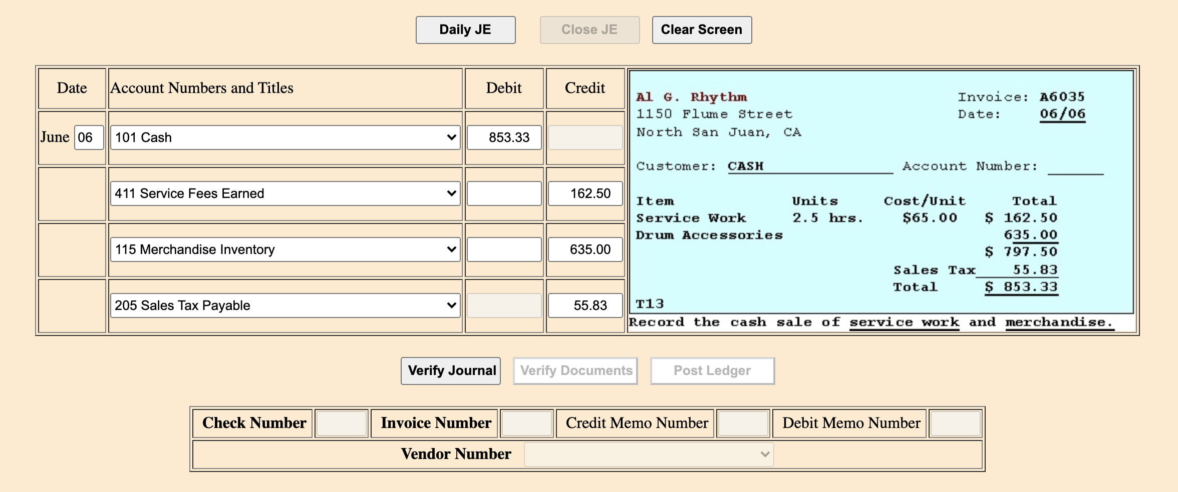Click the T13 transaction code
Viewport: 1178px width, 492px height.
click(x=650, y=304)
